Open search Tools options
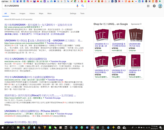 coord(82,13)
